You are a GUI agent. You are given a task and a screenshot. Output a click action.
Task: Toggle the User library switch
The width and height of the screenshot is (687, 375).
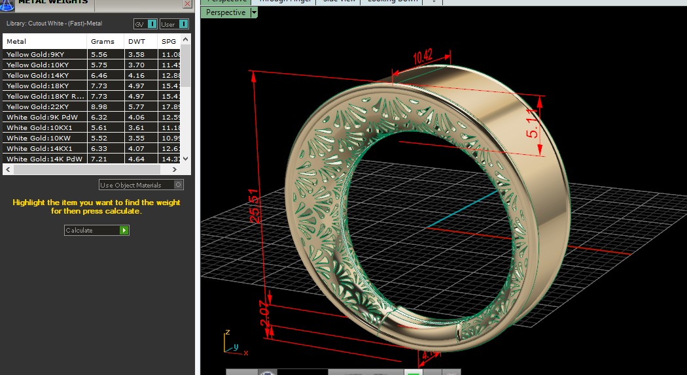(x=183, y=24)
